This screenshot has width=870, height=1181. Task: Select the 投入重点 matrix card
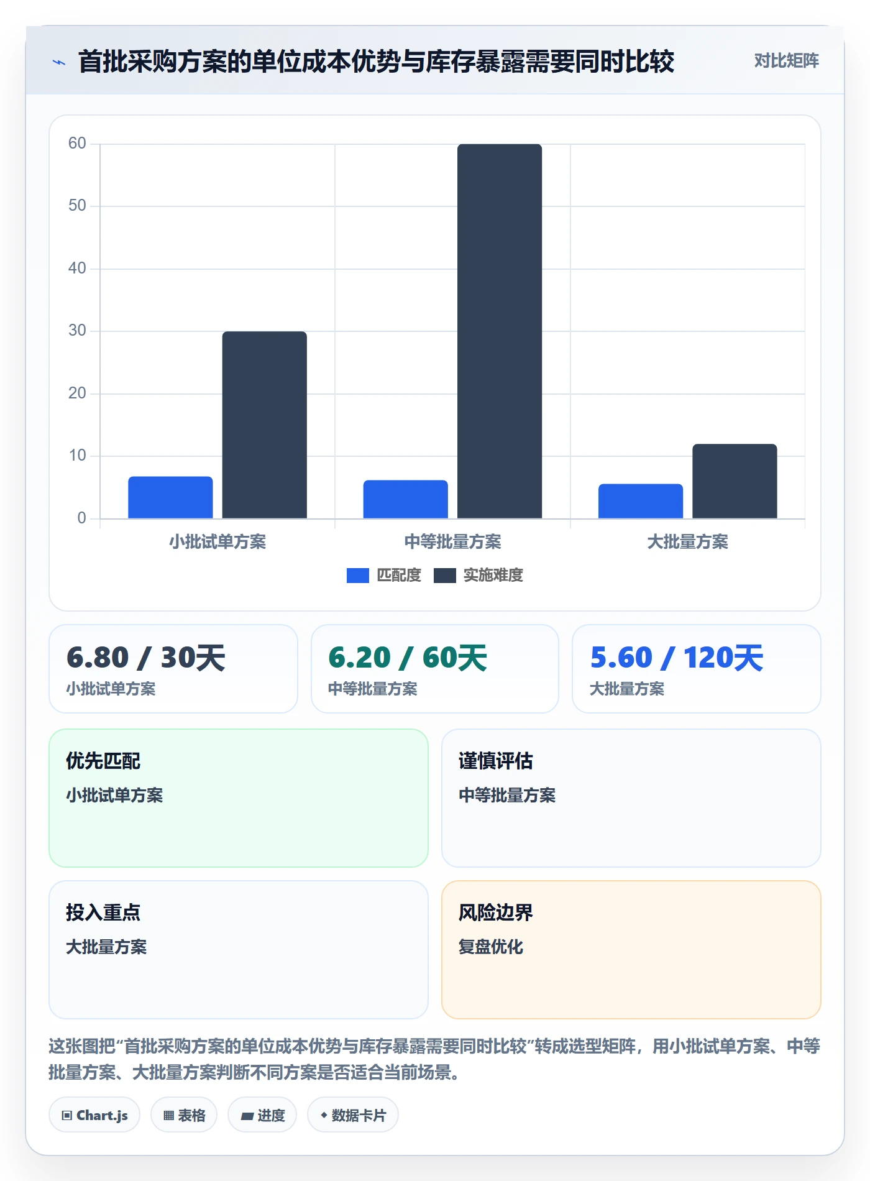[239, 950]
